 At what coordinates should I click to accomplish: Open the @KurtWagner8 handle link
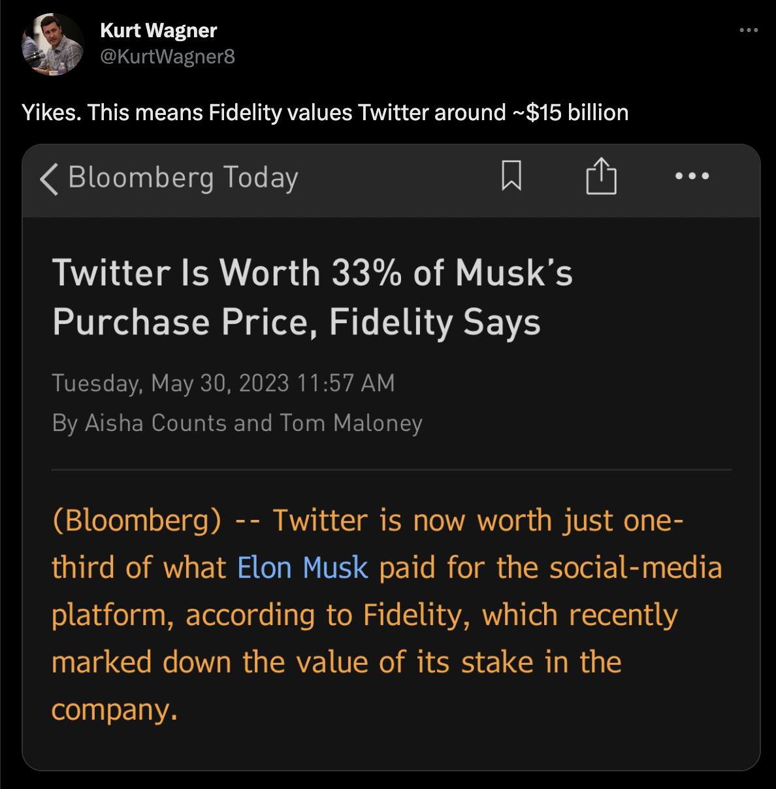pos(167,57)
